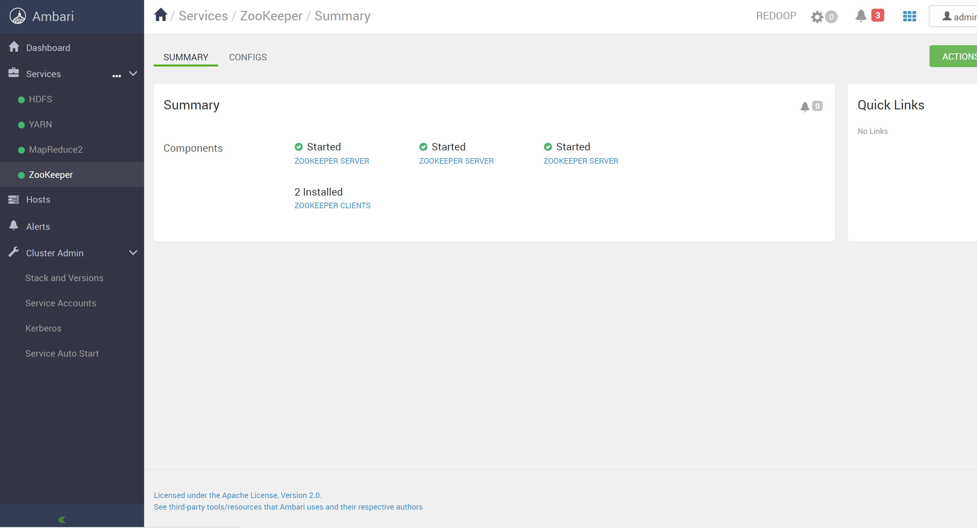Open the views grid icon

[x=909, y=16]
